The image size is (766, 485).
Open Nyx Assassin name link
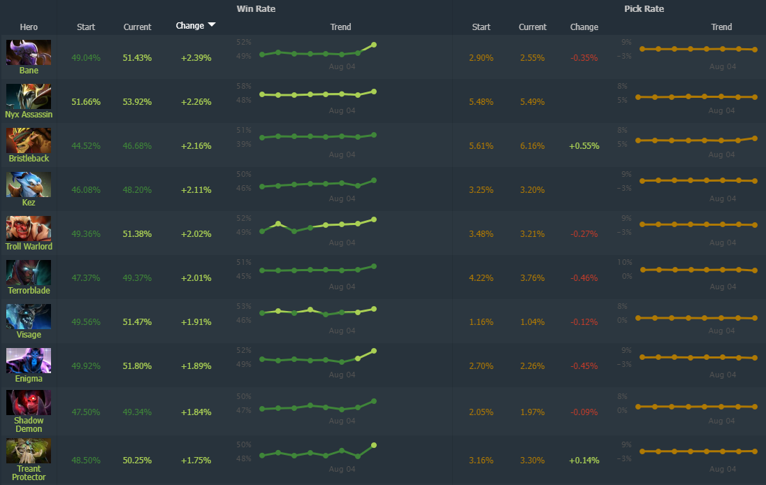tap(29, 115)
